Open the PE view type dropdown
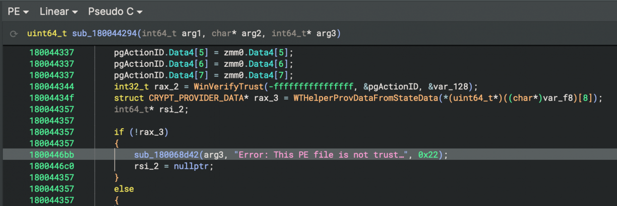Screen dimensions: 617x206 (18, 11)
